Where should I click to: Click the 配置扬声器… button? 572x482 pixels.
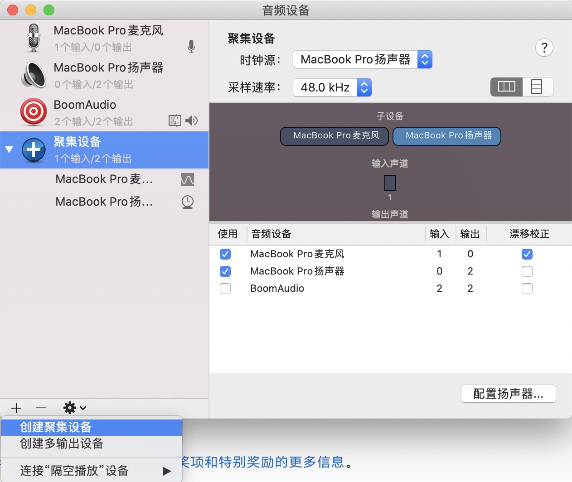[x=509, y=394]
